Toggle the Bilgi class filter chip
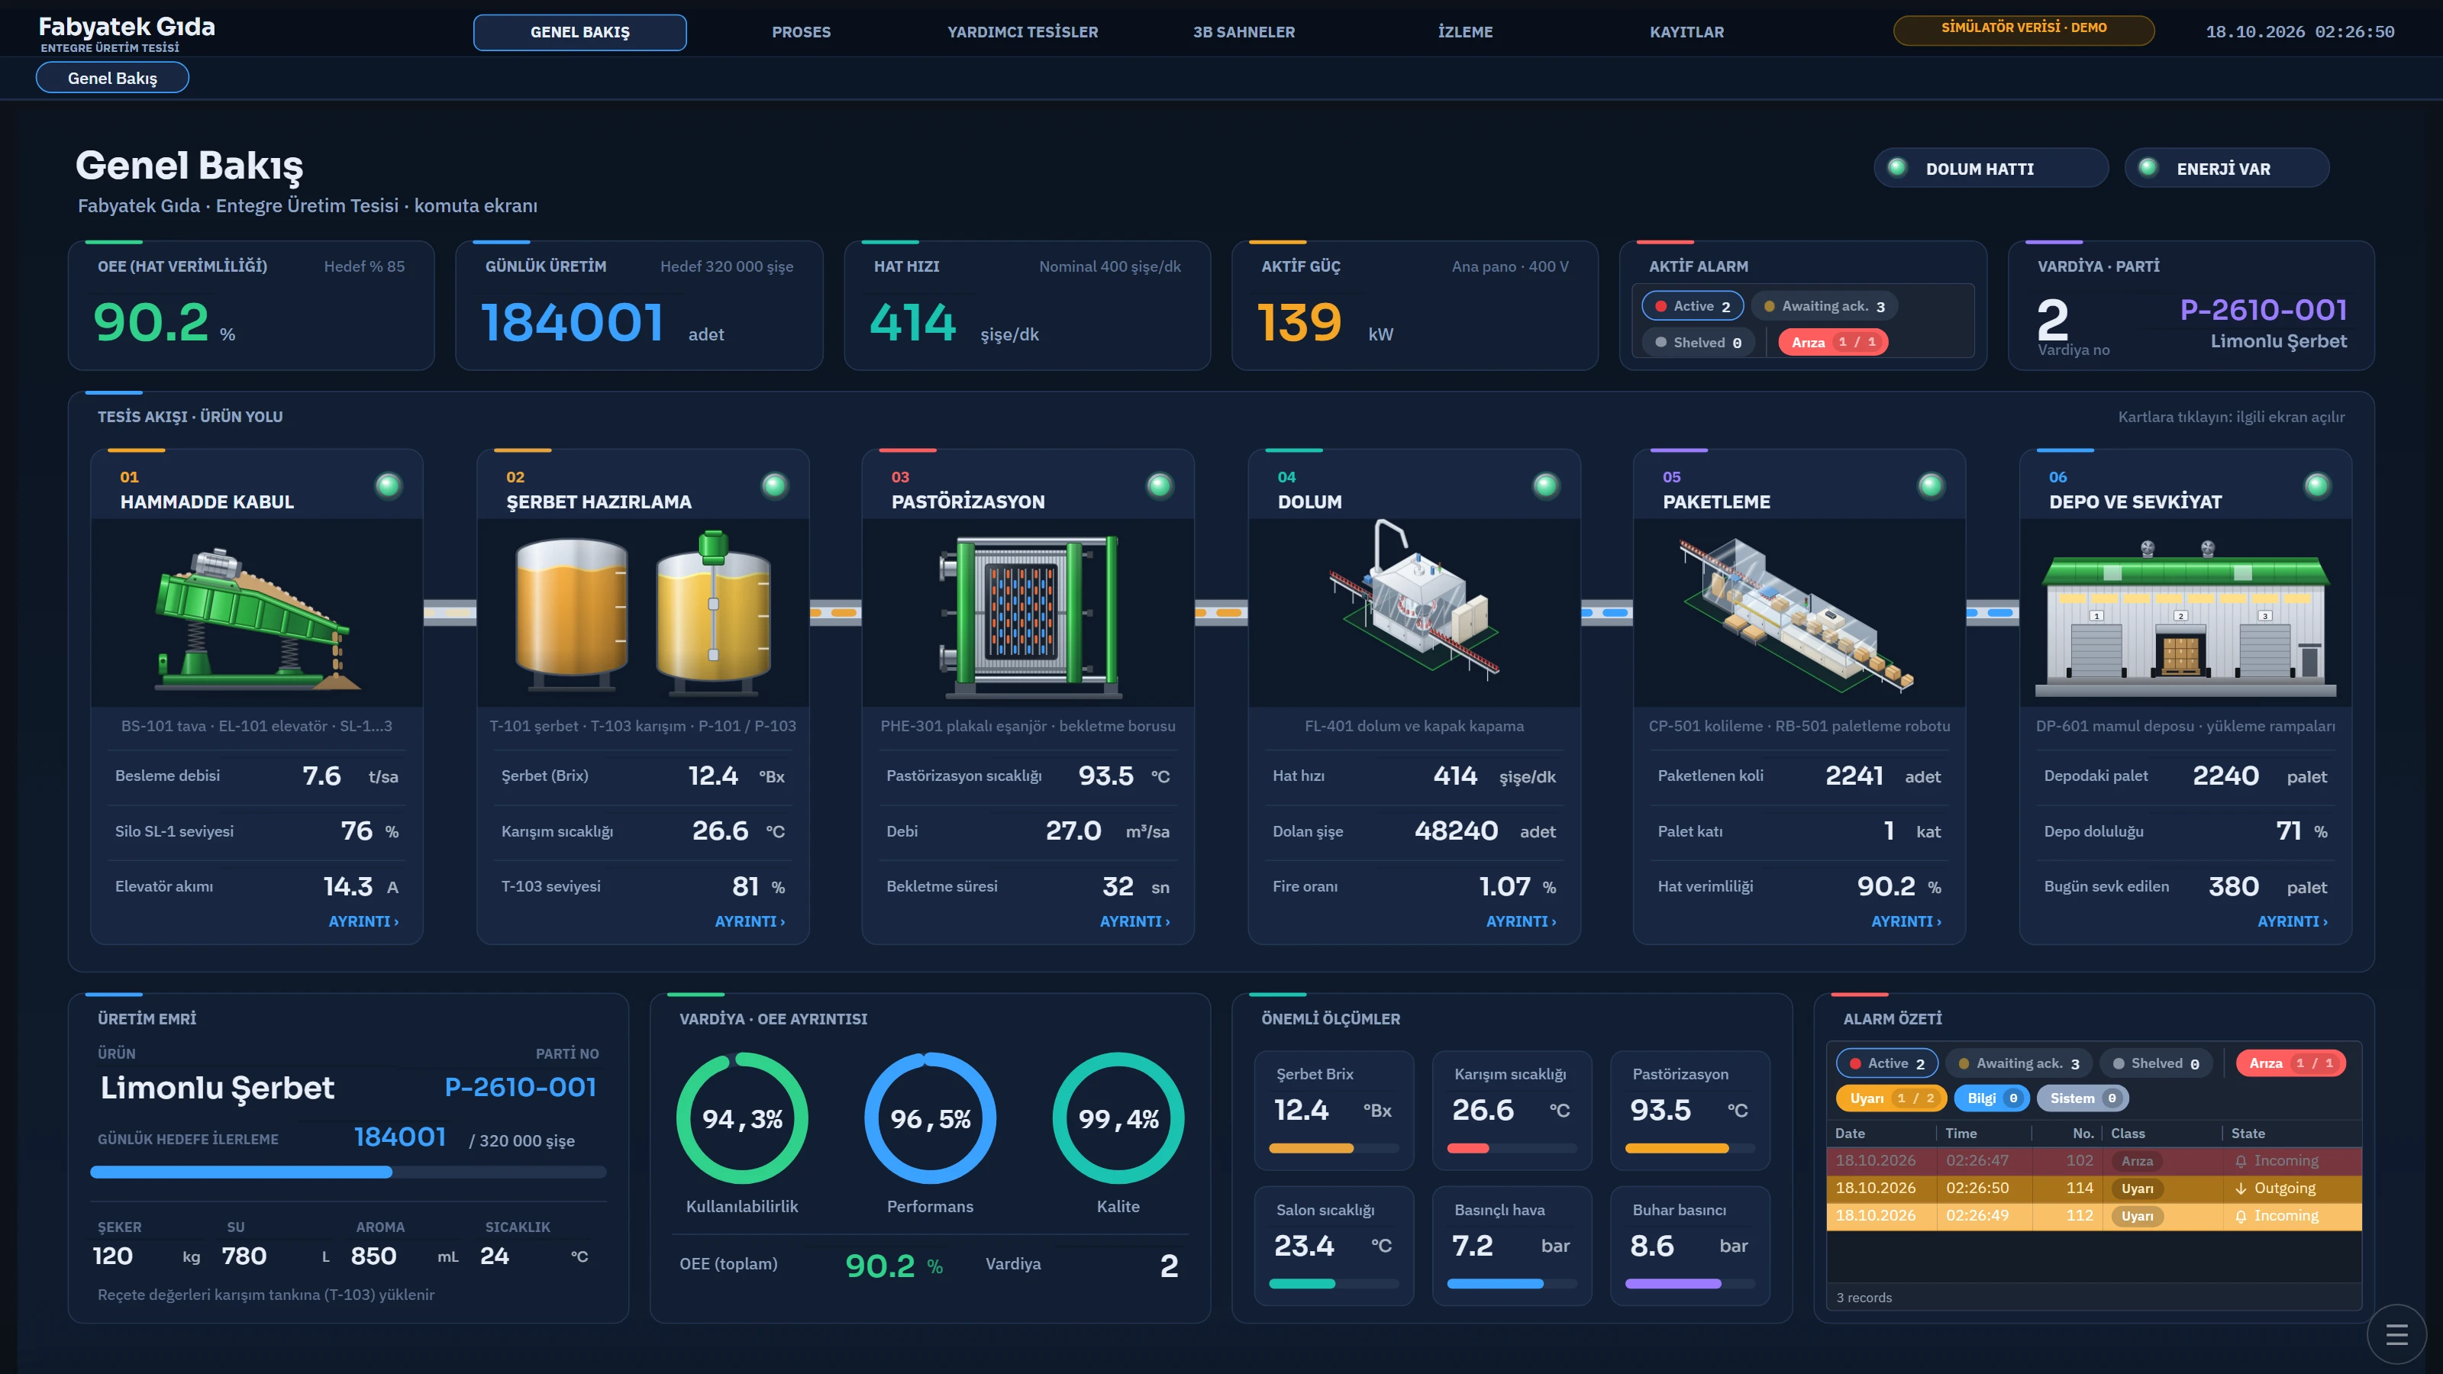 1992,1098
